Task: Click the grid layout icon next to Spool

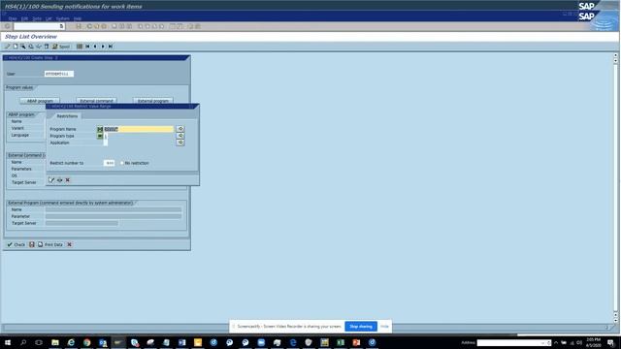Action: (x=80, y=47)
